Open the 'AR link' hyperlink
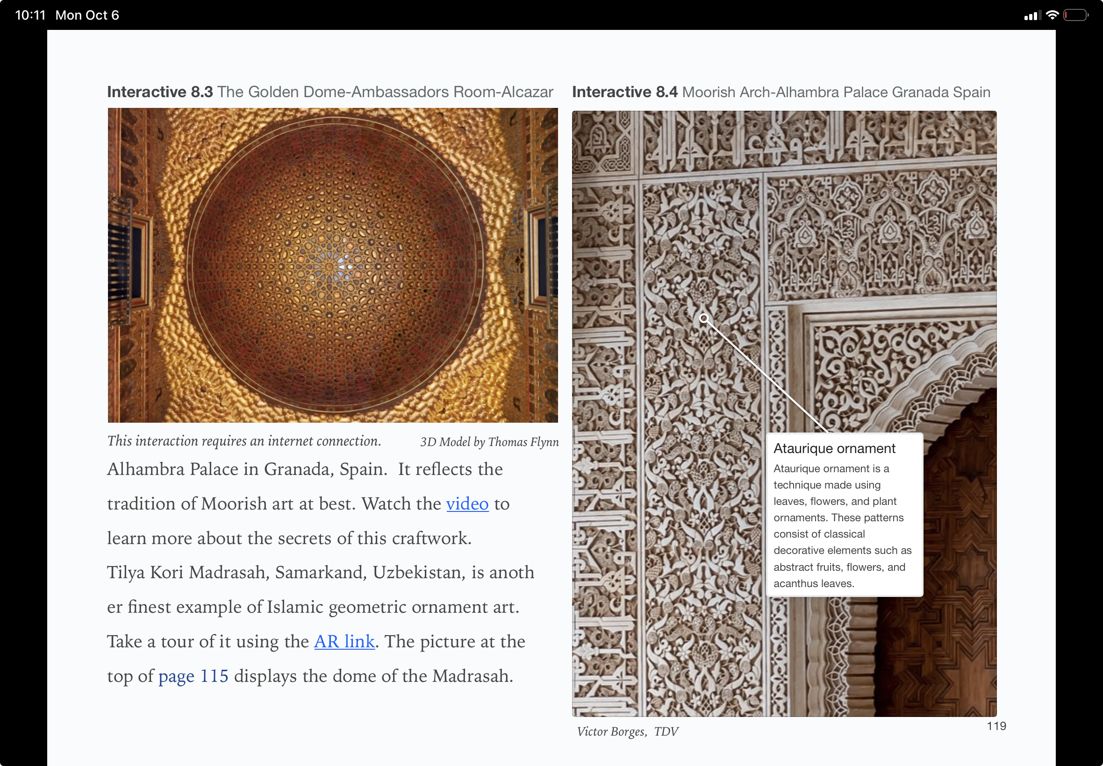 344,642
